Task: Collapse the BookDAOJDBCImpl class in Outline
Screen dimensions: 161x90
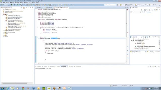Action: point(132,40)
